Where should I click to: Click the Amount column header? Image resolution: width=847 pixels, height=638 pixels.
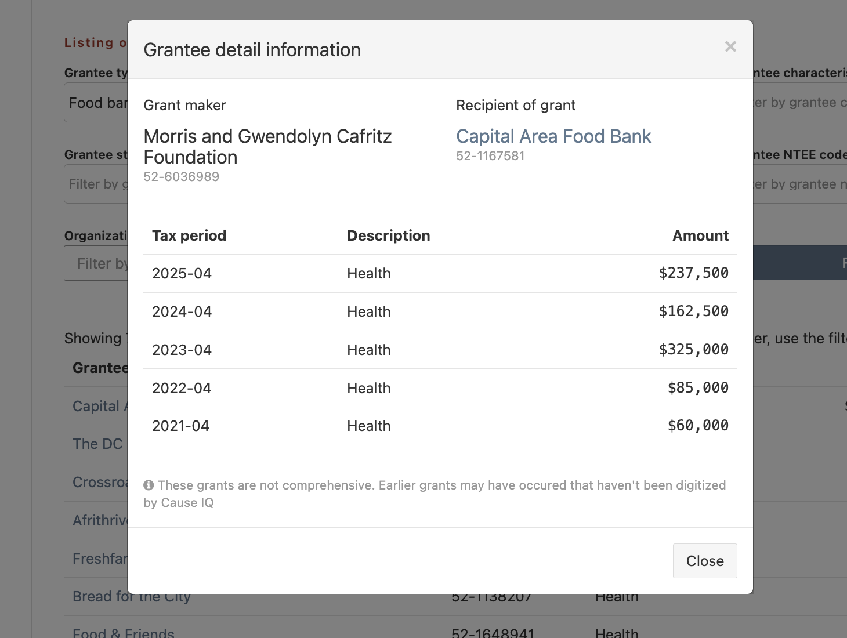pyautogui.click(x=700, y=235)
